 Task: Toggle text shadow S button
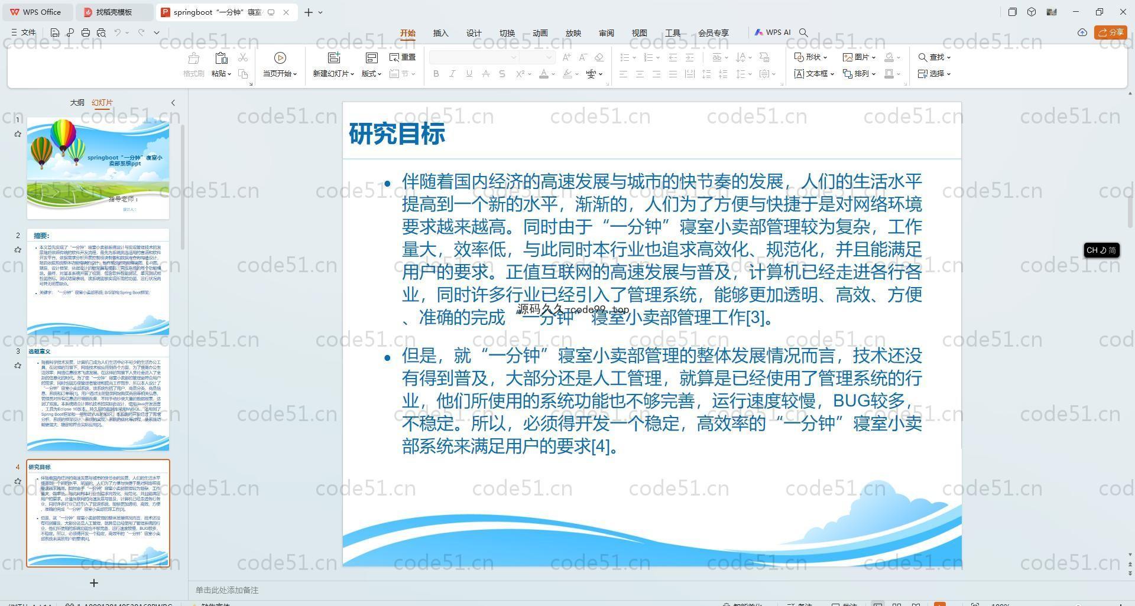click(502, 74)
